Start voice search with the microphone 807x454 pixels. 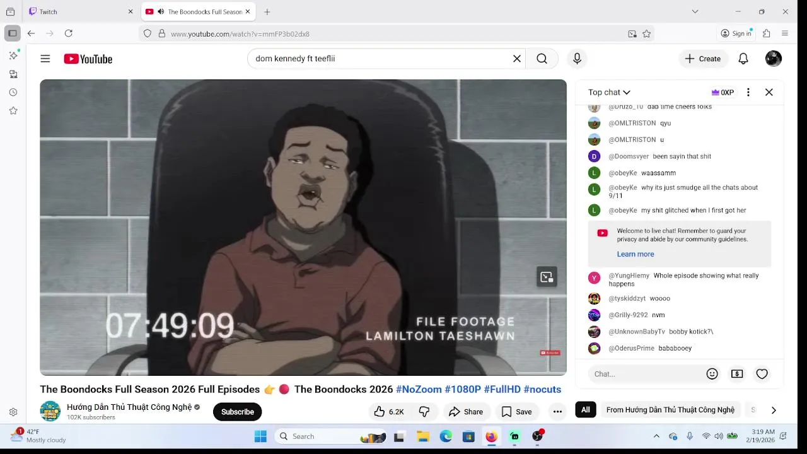[x=577, y=59]
